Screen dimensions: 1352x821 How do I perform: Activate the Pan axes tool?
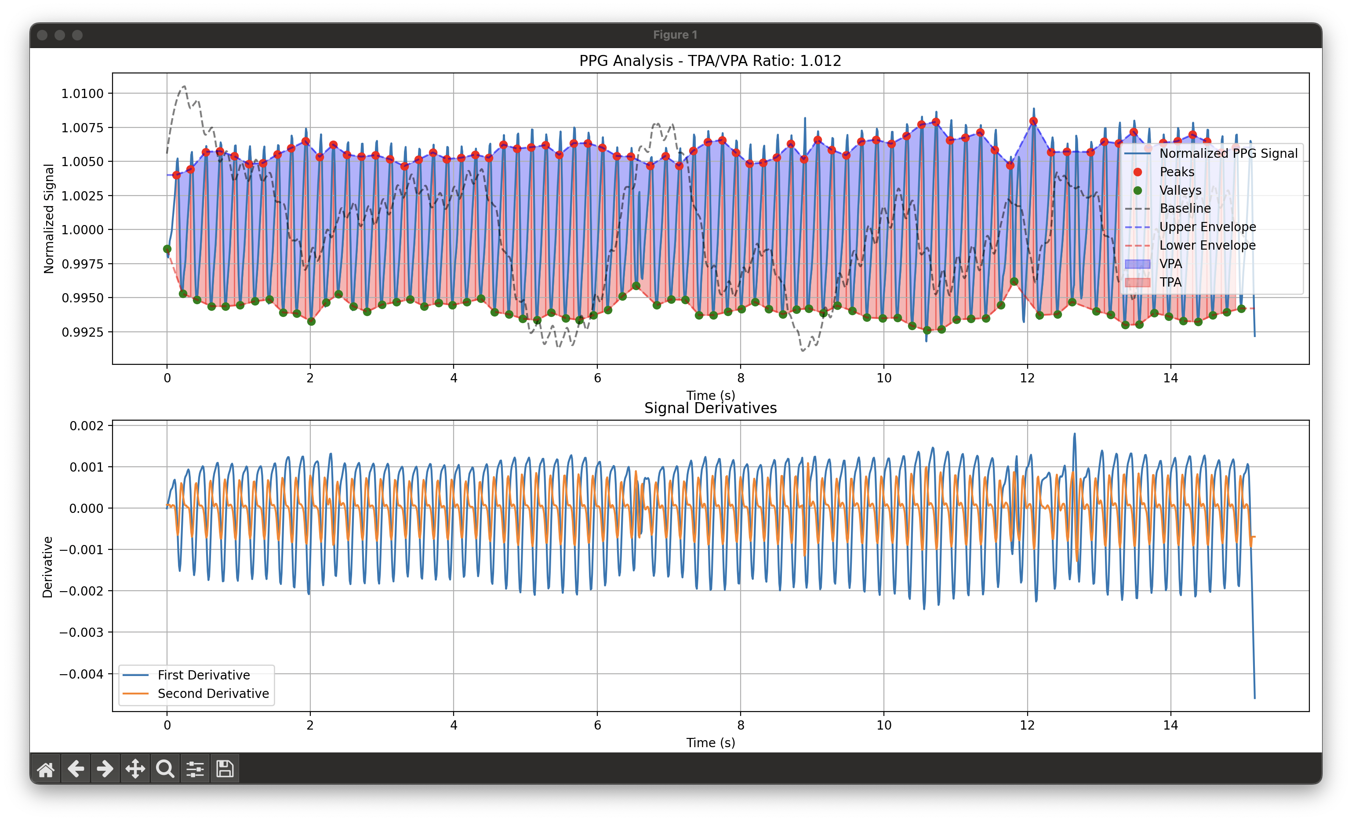click(x=135, y=769)
